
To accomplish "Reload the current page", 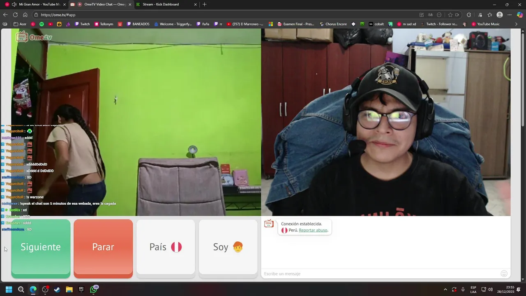I will click(x=15, y=15).
